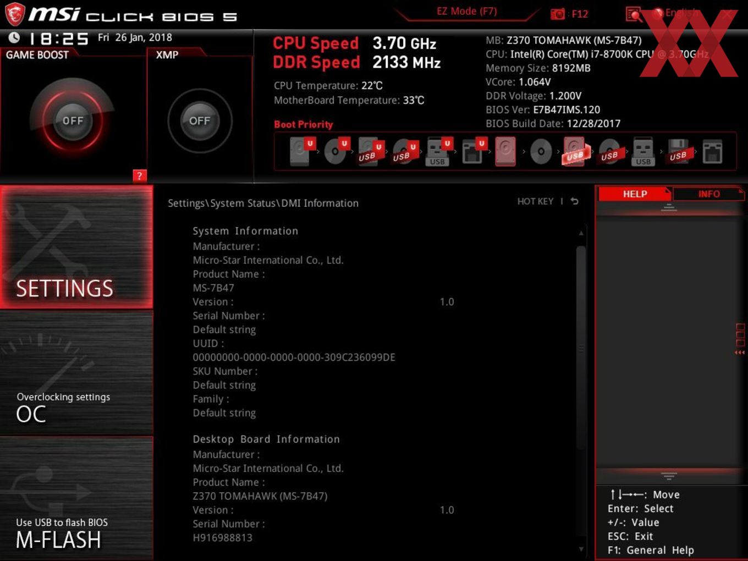Open the OC overclocking settings section
The image size is (748, 561).
[x=76, y=373]
